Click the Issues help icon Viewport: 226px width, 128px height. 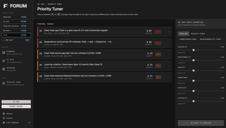(4, 118)
